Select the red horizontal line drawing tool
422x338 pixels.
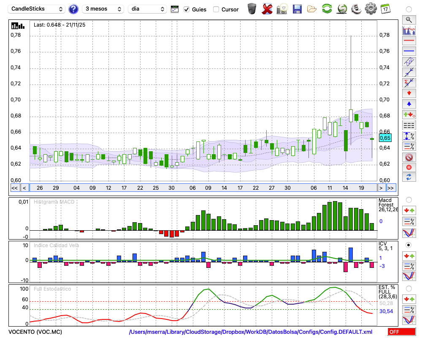pyautogui.click(x=408, y=41)
